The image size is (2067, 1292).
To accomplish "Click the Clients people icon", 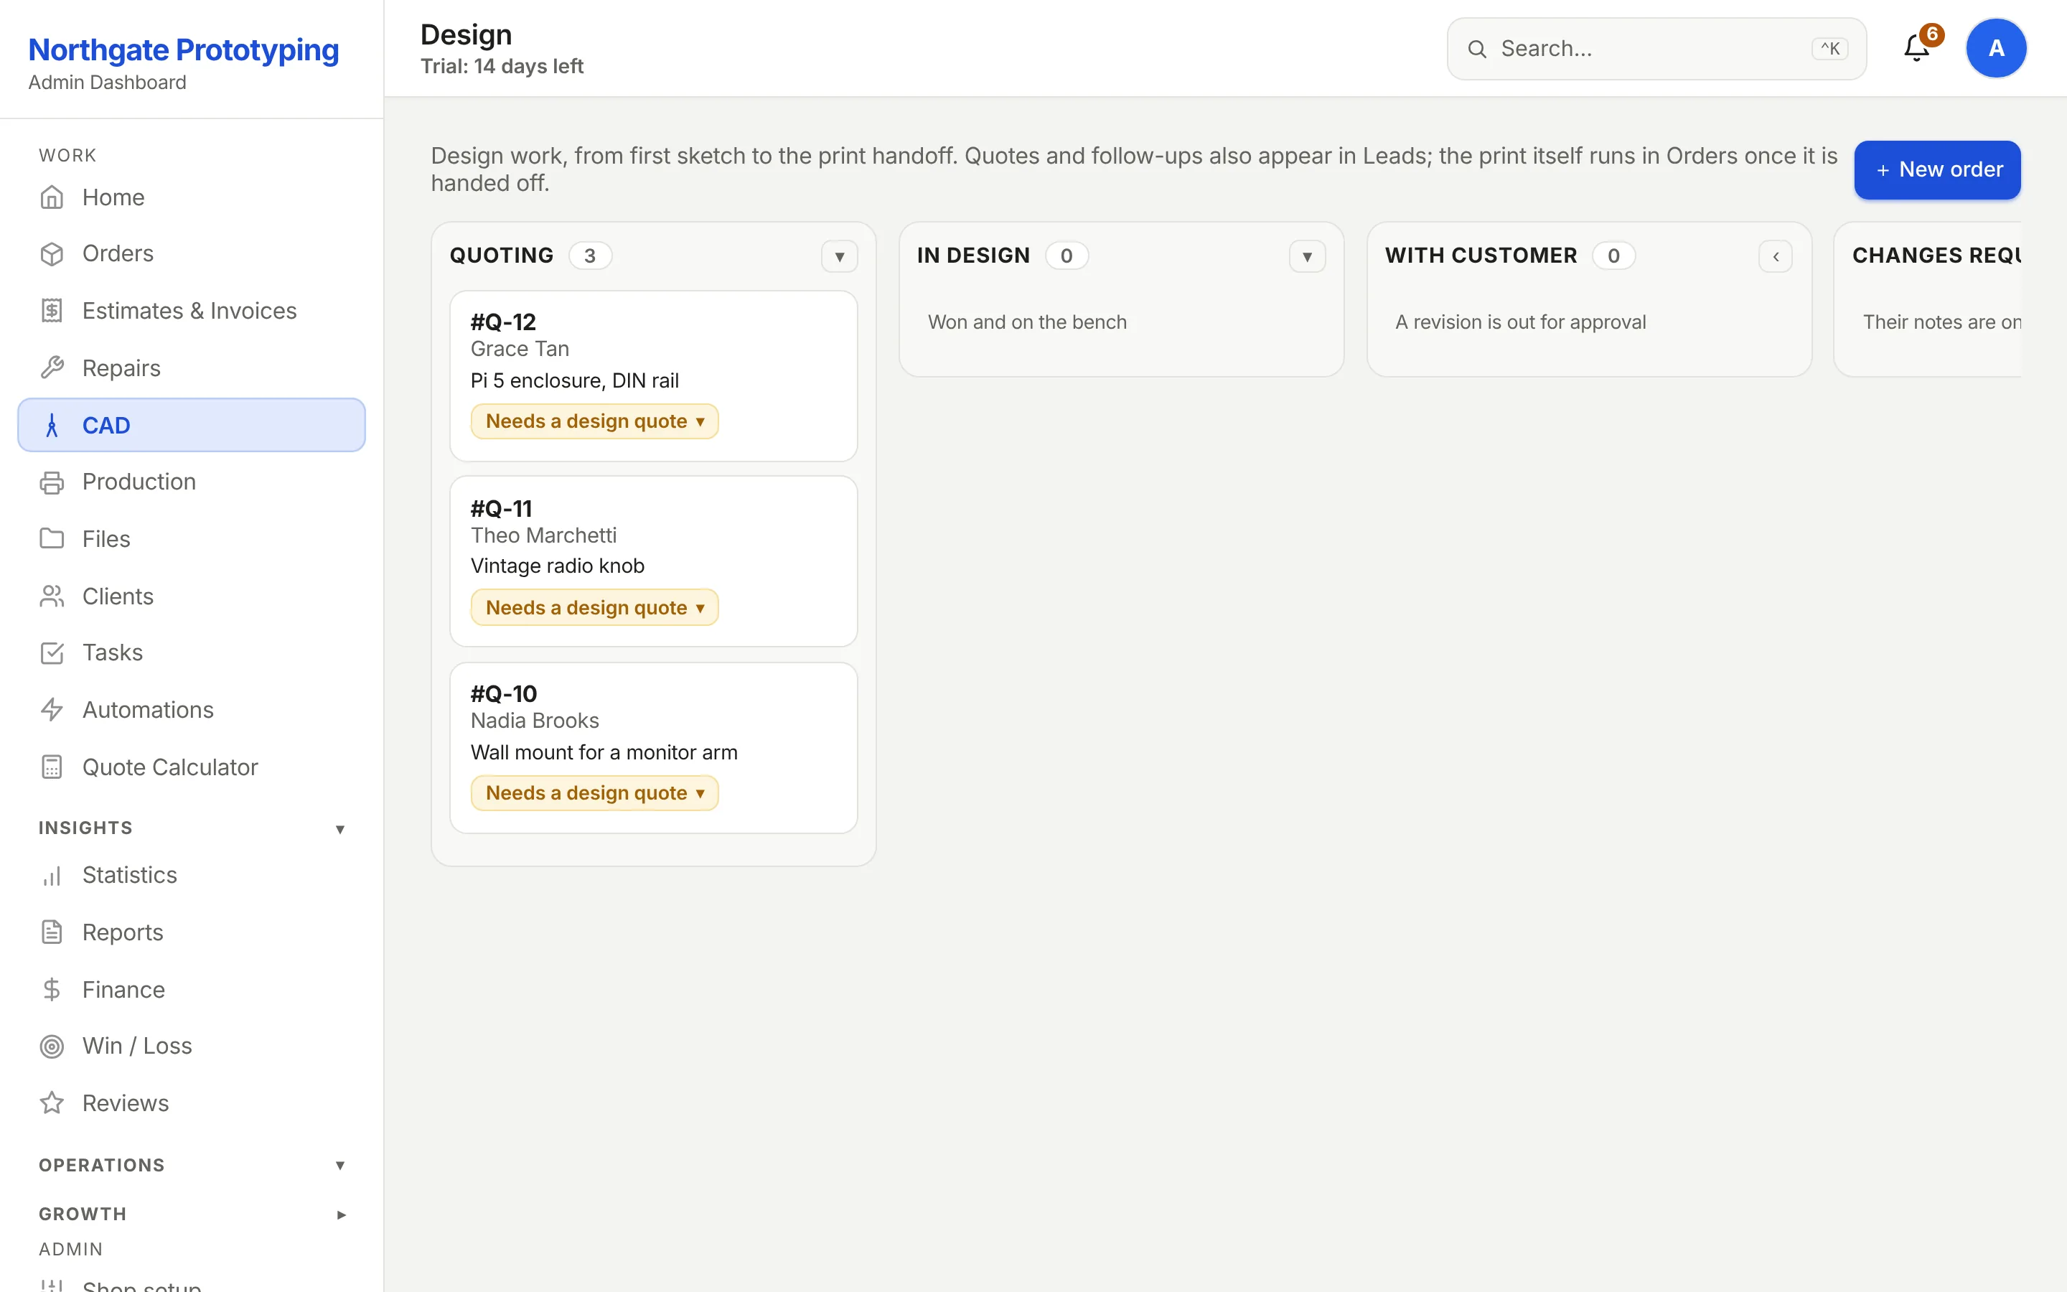I will (x=52, y=596).
